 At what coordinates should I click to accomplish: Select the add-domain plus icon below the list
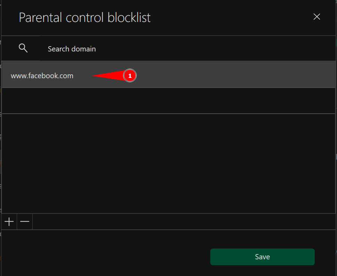[x=8, y=221]
